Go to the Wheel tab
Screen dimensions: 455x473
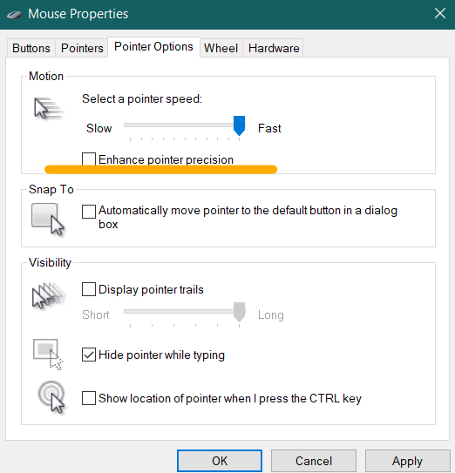[x=221, y=48]
